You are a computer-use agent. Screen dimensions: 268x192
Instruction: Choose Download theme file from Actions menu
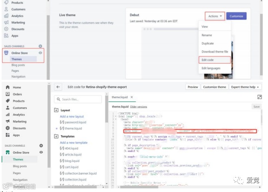point(215,51)
